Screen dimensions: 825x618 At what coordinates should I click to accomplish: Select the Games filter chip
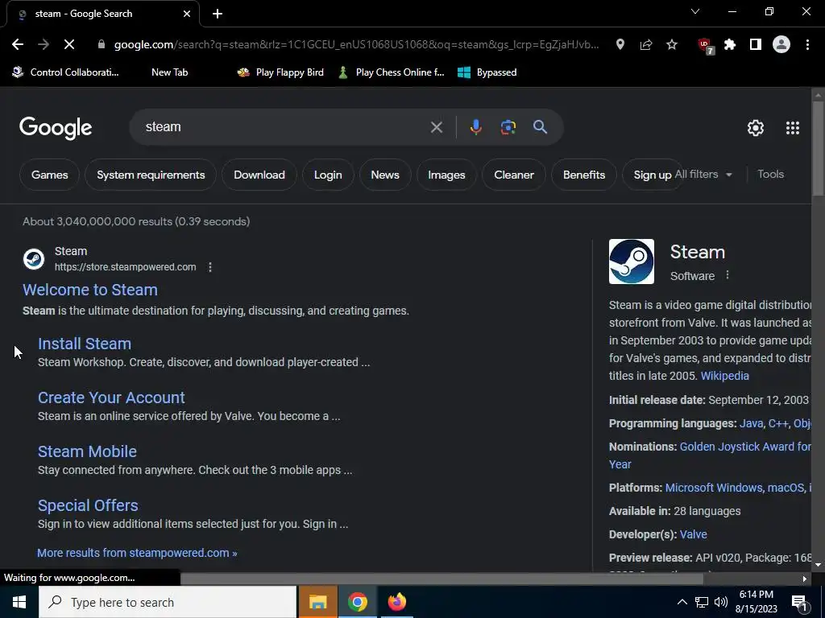click(49, 175)
